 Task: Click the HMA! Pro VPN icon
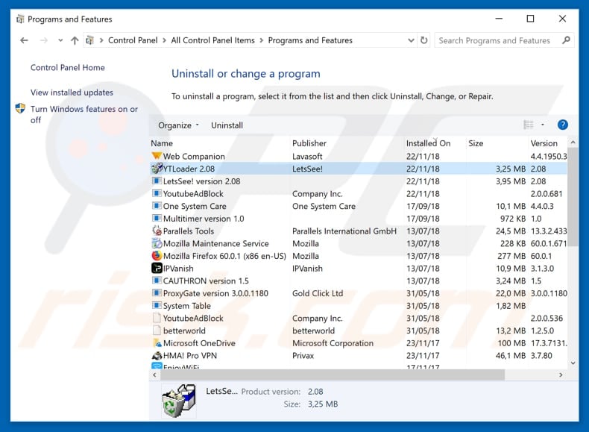157,355
